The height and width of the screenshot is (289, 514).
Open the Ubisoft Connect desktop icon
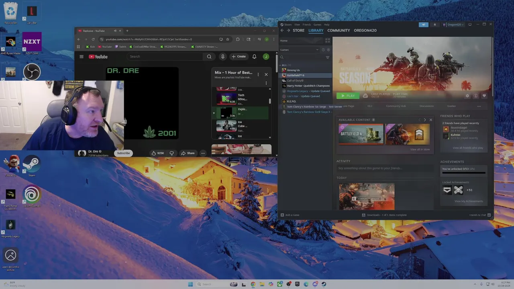tap(32, 196)
